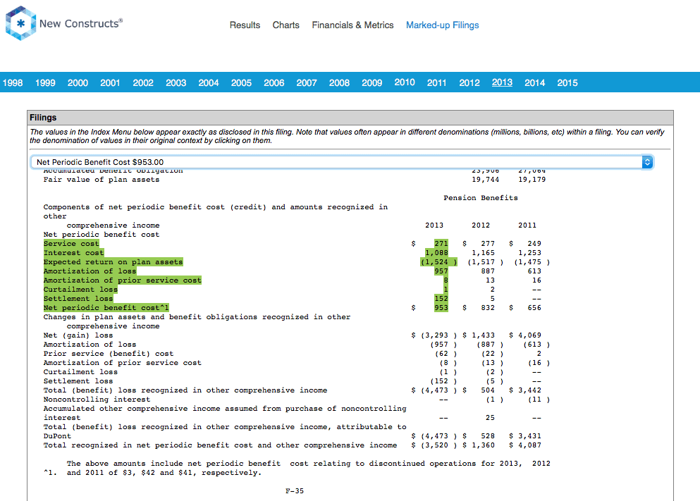Screen dimensions: 700x501
Task: Select the 1998 filing year
Action: pos(13,82)
